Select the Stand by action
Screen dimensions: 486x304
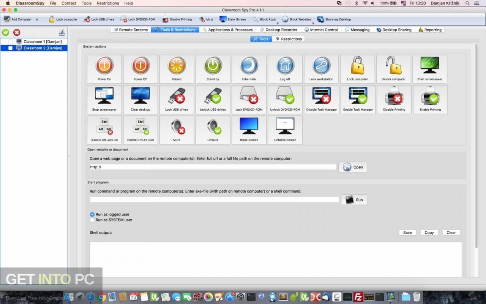[x=213, y=69]
